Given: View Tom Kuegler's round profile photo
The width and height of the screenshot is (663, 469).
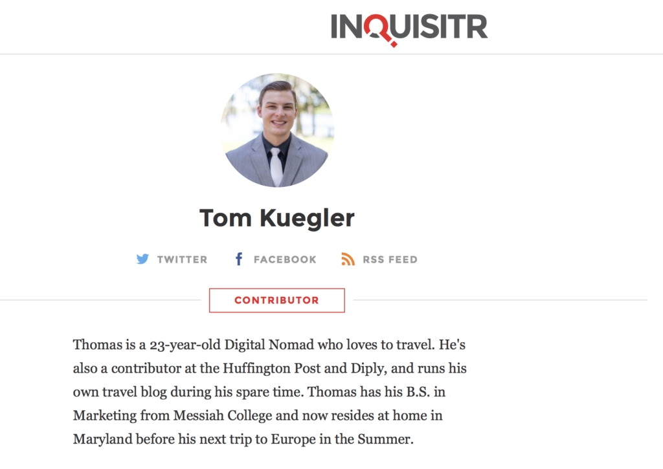Looking at the screenshot, I should coord(277,130).
